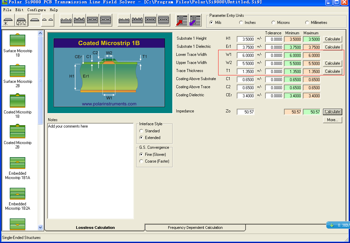This screenshot has height=243, width=350.
Task: Edit the T1 tolerance field
Action: point(274,71)
